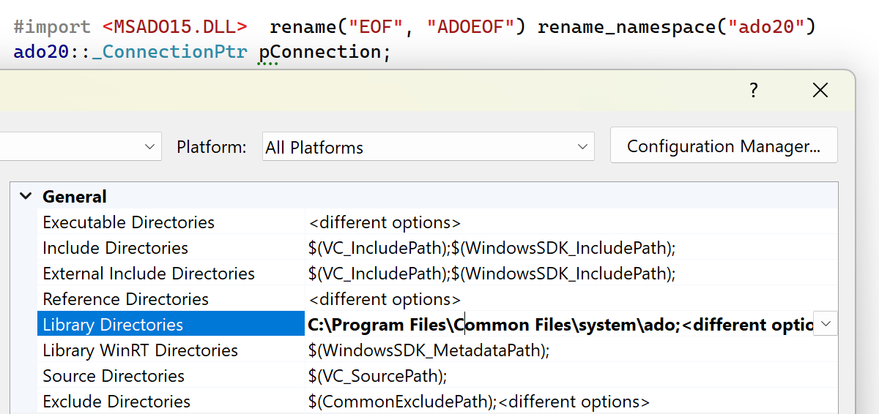The width and height of the screenshot is (879, 414).
Task: Select the Library Directories label
Action: [x=113, y=325]
